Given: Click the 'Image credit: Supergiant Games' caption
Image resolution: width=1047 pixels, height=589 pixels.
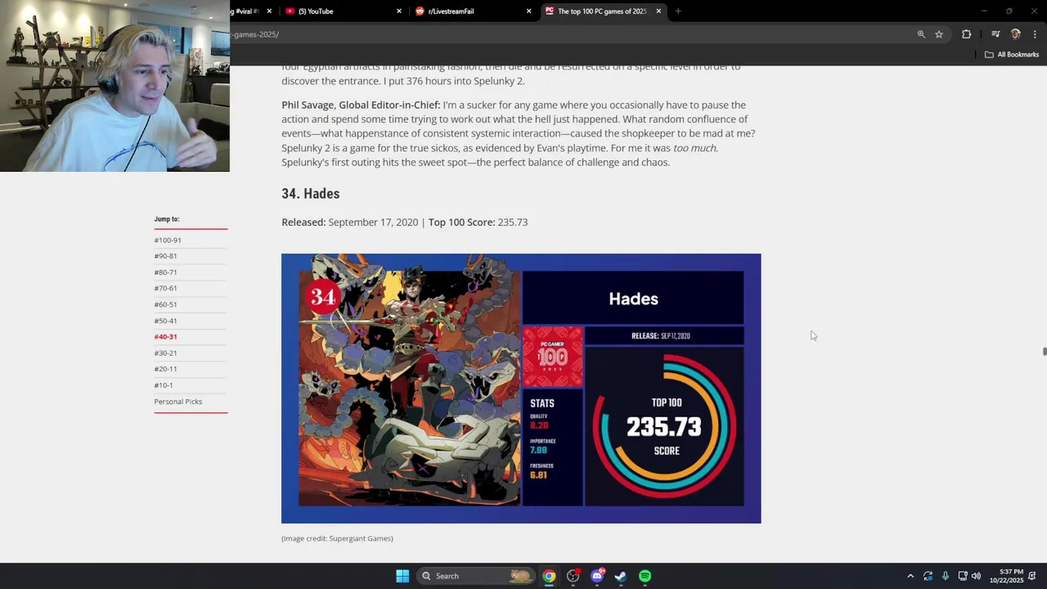Looking at the screenshot, I should 337,538.
